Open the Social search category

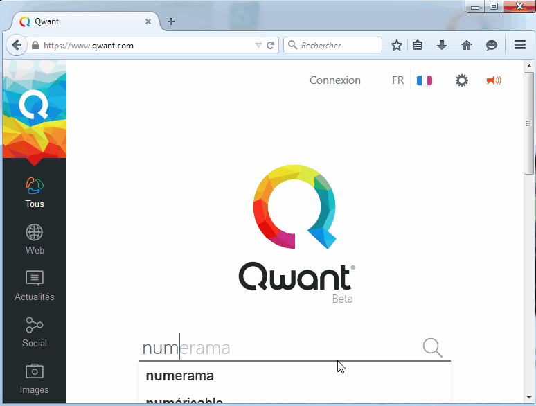[x=35, y=331]
